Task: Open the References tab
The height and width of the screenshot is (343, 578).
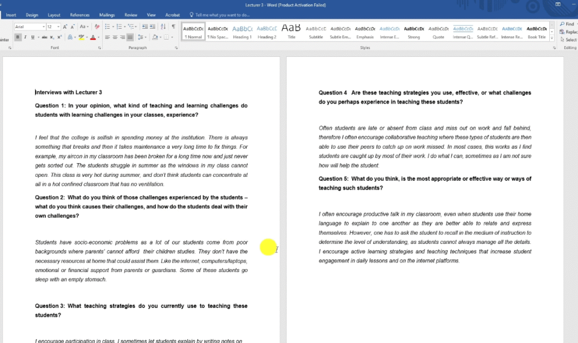Action: click(x=80, y=15)
